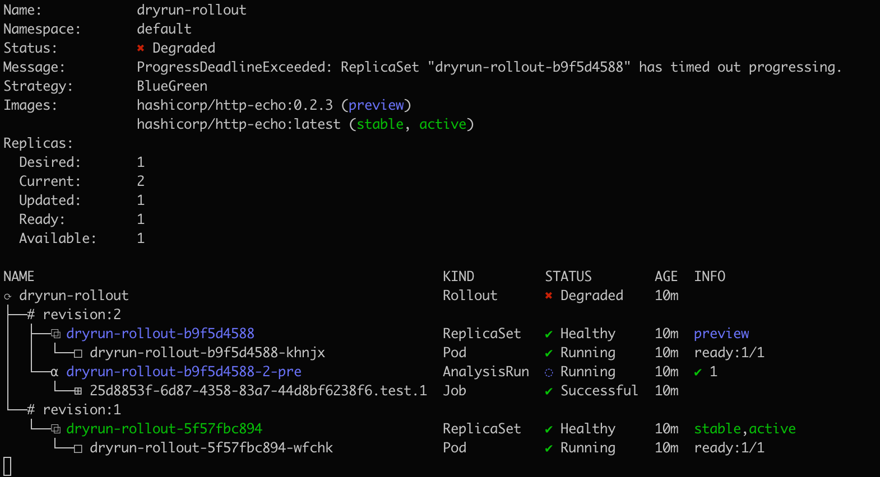Click the Current replicas value 2
This screenshot has width=880, height=477.
(x=141, y=181)
